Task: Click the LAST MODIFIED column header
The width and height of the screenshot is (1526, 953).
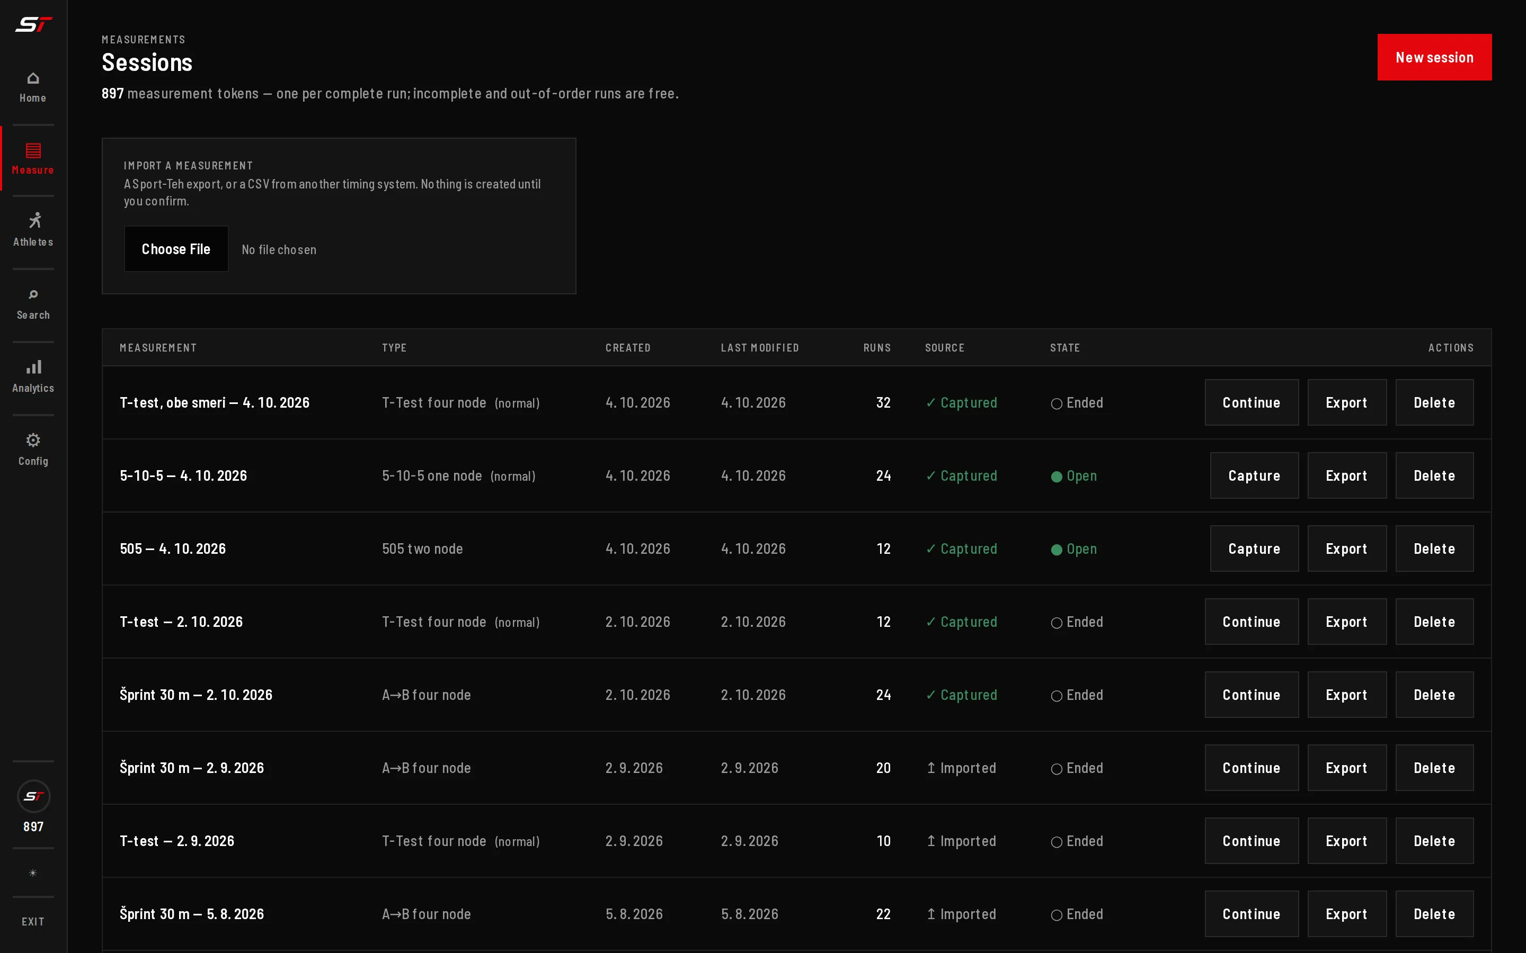Action: coord(760,348)
